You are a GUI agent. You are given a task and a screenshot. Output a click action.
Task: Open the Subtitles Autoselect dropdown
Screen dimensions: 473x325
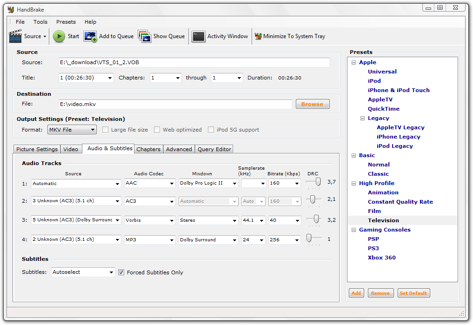click(83, 272)
